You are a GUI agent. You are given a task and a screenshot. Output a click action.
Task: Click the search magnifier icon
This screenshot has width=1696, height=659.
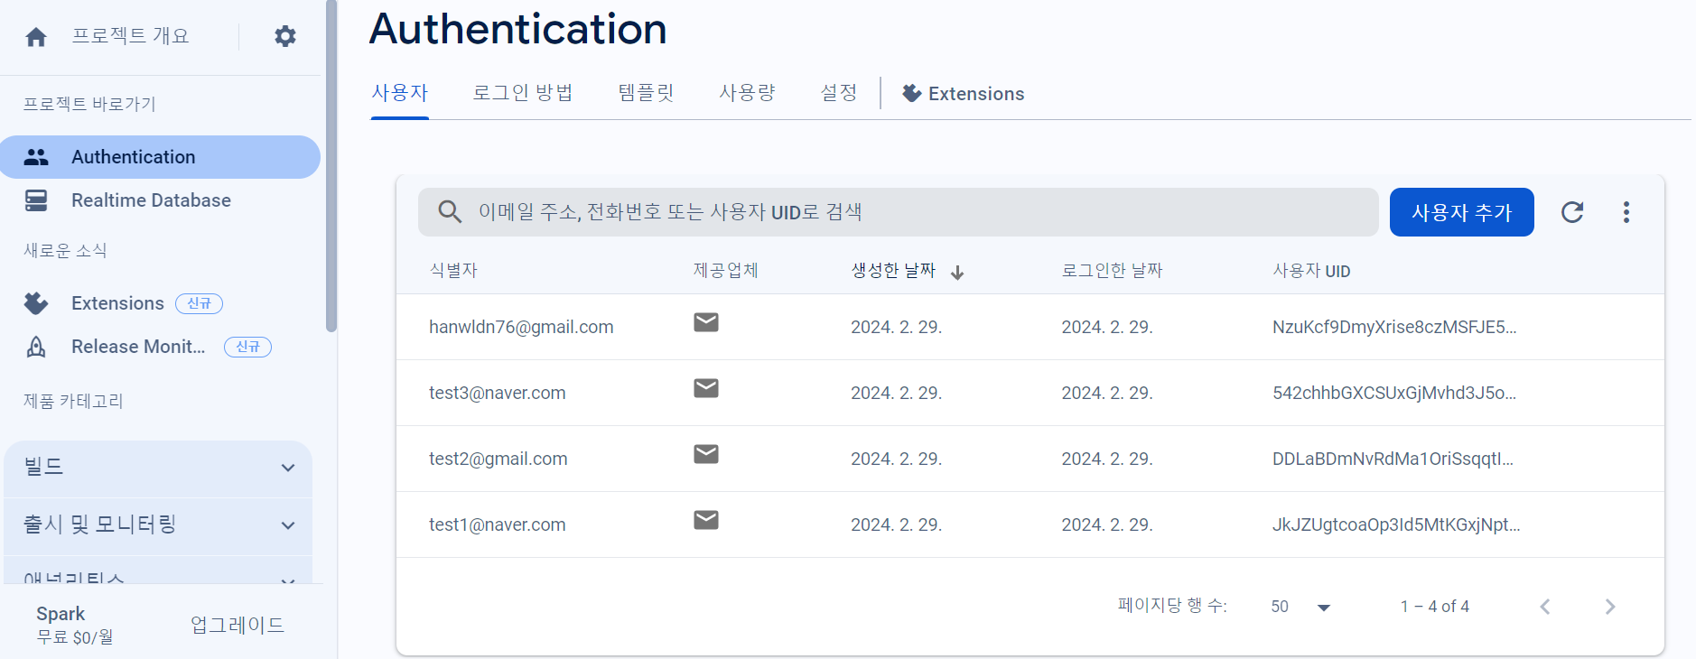tap(450, 212)
